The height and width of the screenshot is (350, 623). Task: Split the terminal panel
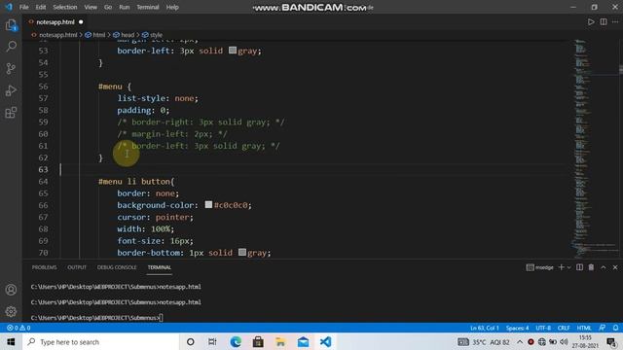(x=580, y=267)
